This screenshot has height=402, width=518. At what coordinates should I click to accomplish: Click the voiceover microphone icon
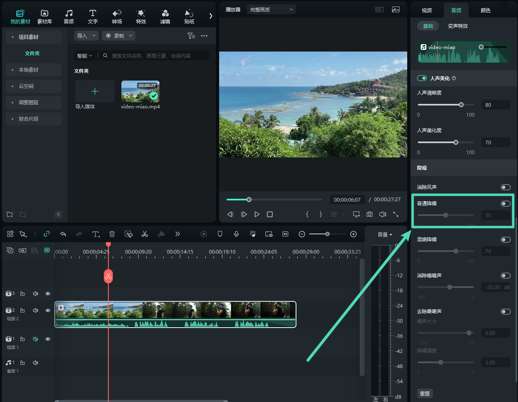pyautogui.click(x=236, y=234)
